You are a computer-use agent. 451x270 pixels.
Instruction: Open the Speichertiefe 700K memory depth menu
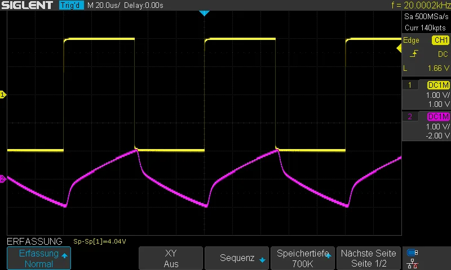click(303, 258)
